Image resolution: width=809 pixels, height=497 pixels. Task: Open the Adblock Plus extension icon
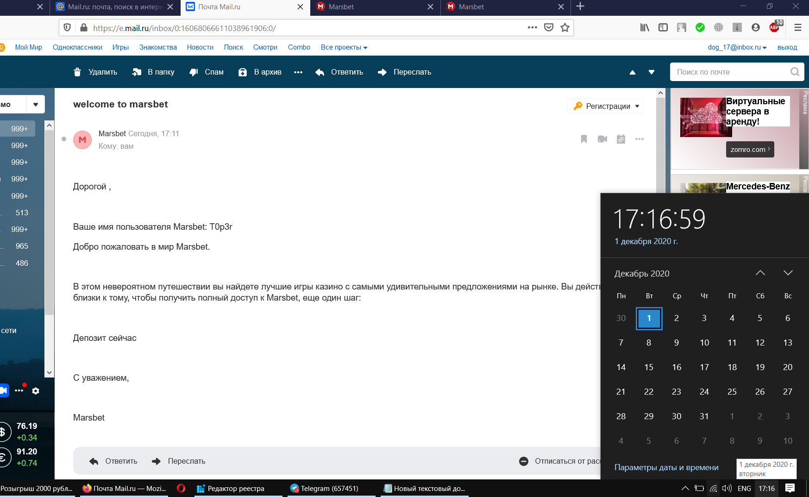click(775, 27)
